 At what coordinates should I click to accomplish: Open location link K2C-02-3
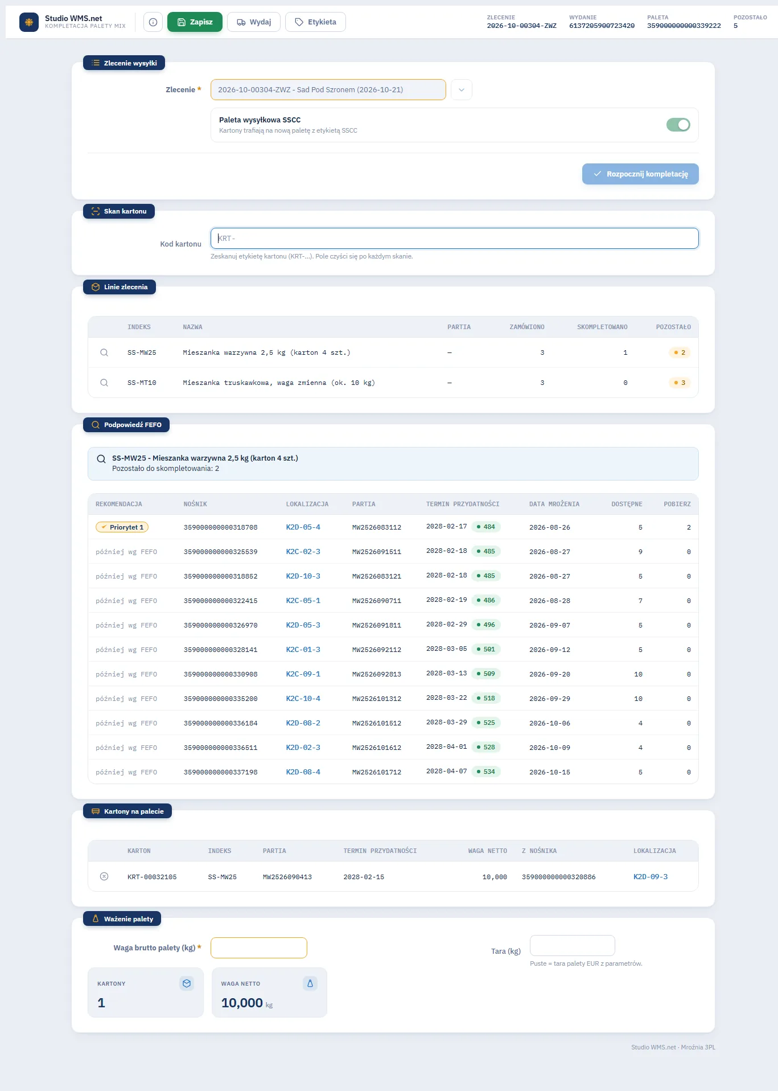tap(303, 552)
